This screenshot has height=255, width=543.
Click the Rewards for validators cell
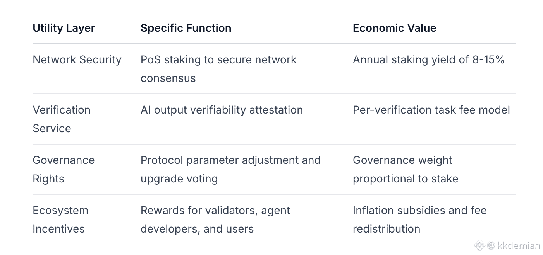[x=215, y=211]
